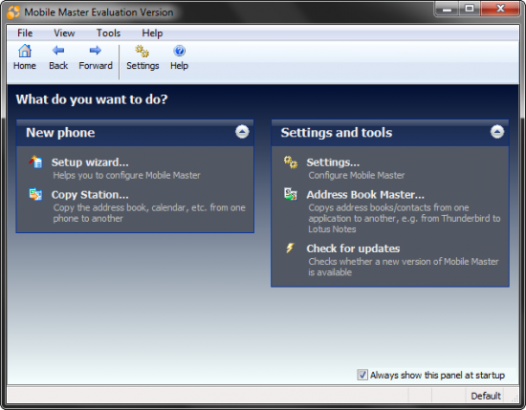
Task: Click the 'What do you want to do?' heading
Action: click(92, 99)
